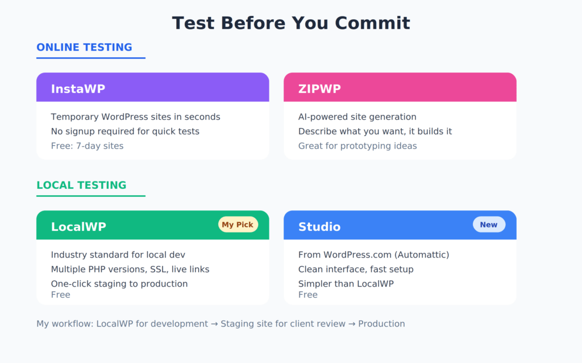Click "One-click staging to production" line
This screenshot has width=582, height=363.
(x=119, y=284)
